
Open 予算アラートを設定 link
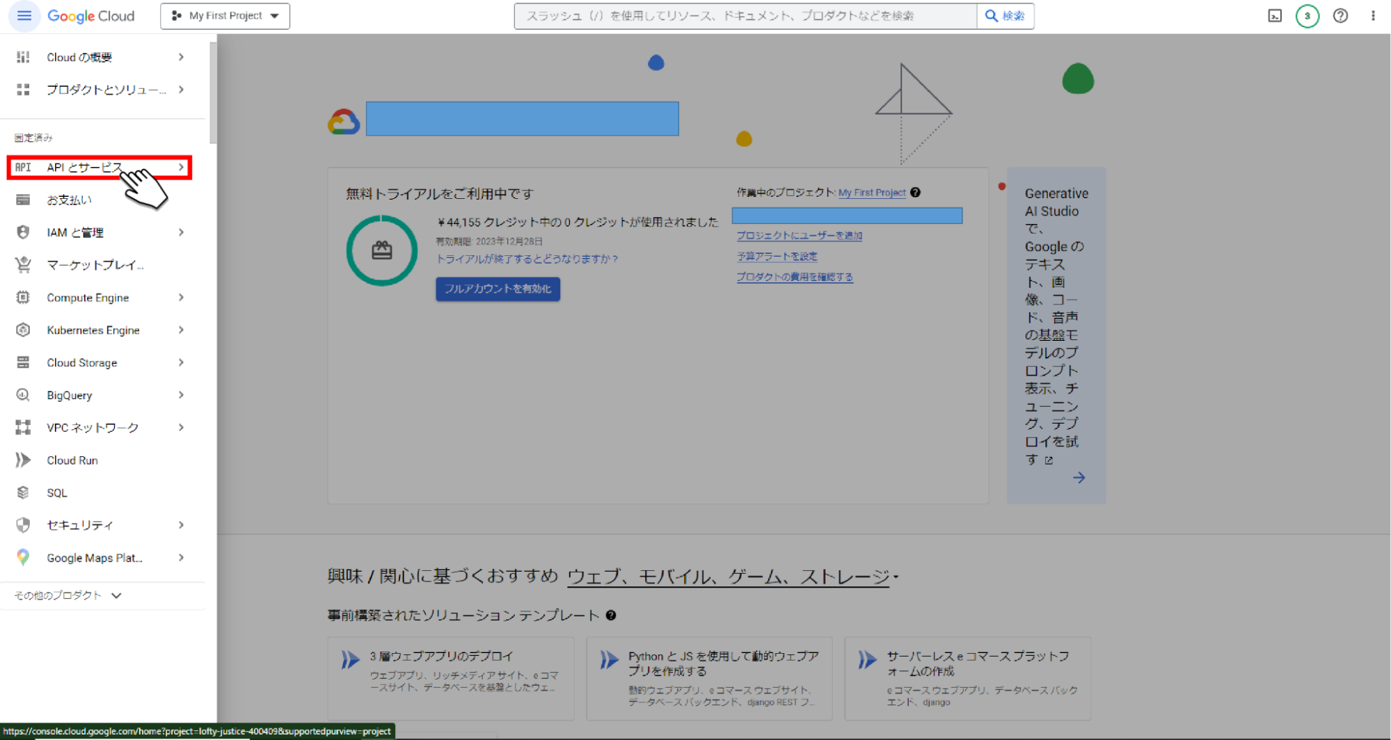[x=777, y=257]
